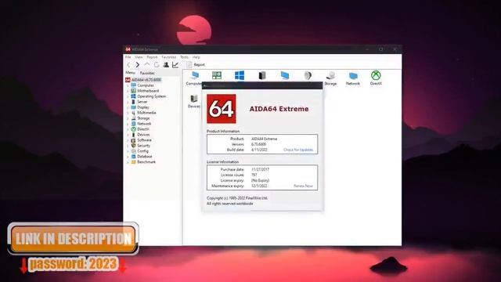Image resolution: width=501 pixels, height=282 pixels.
Task: Click the Product Information group label
Action: pyautogui.click(x=223, y=131)
